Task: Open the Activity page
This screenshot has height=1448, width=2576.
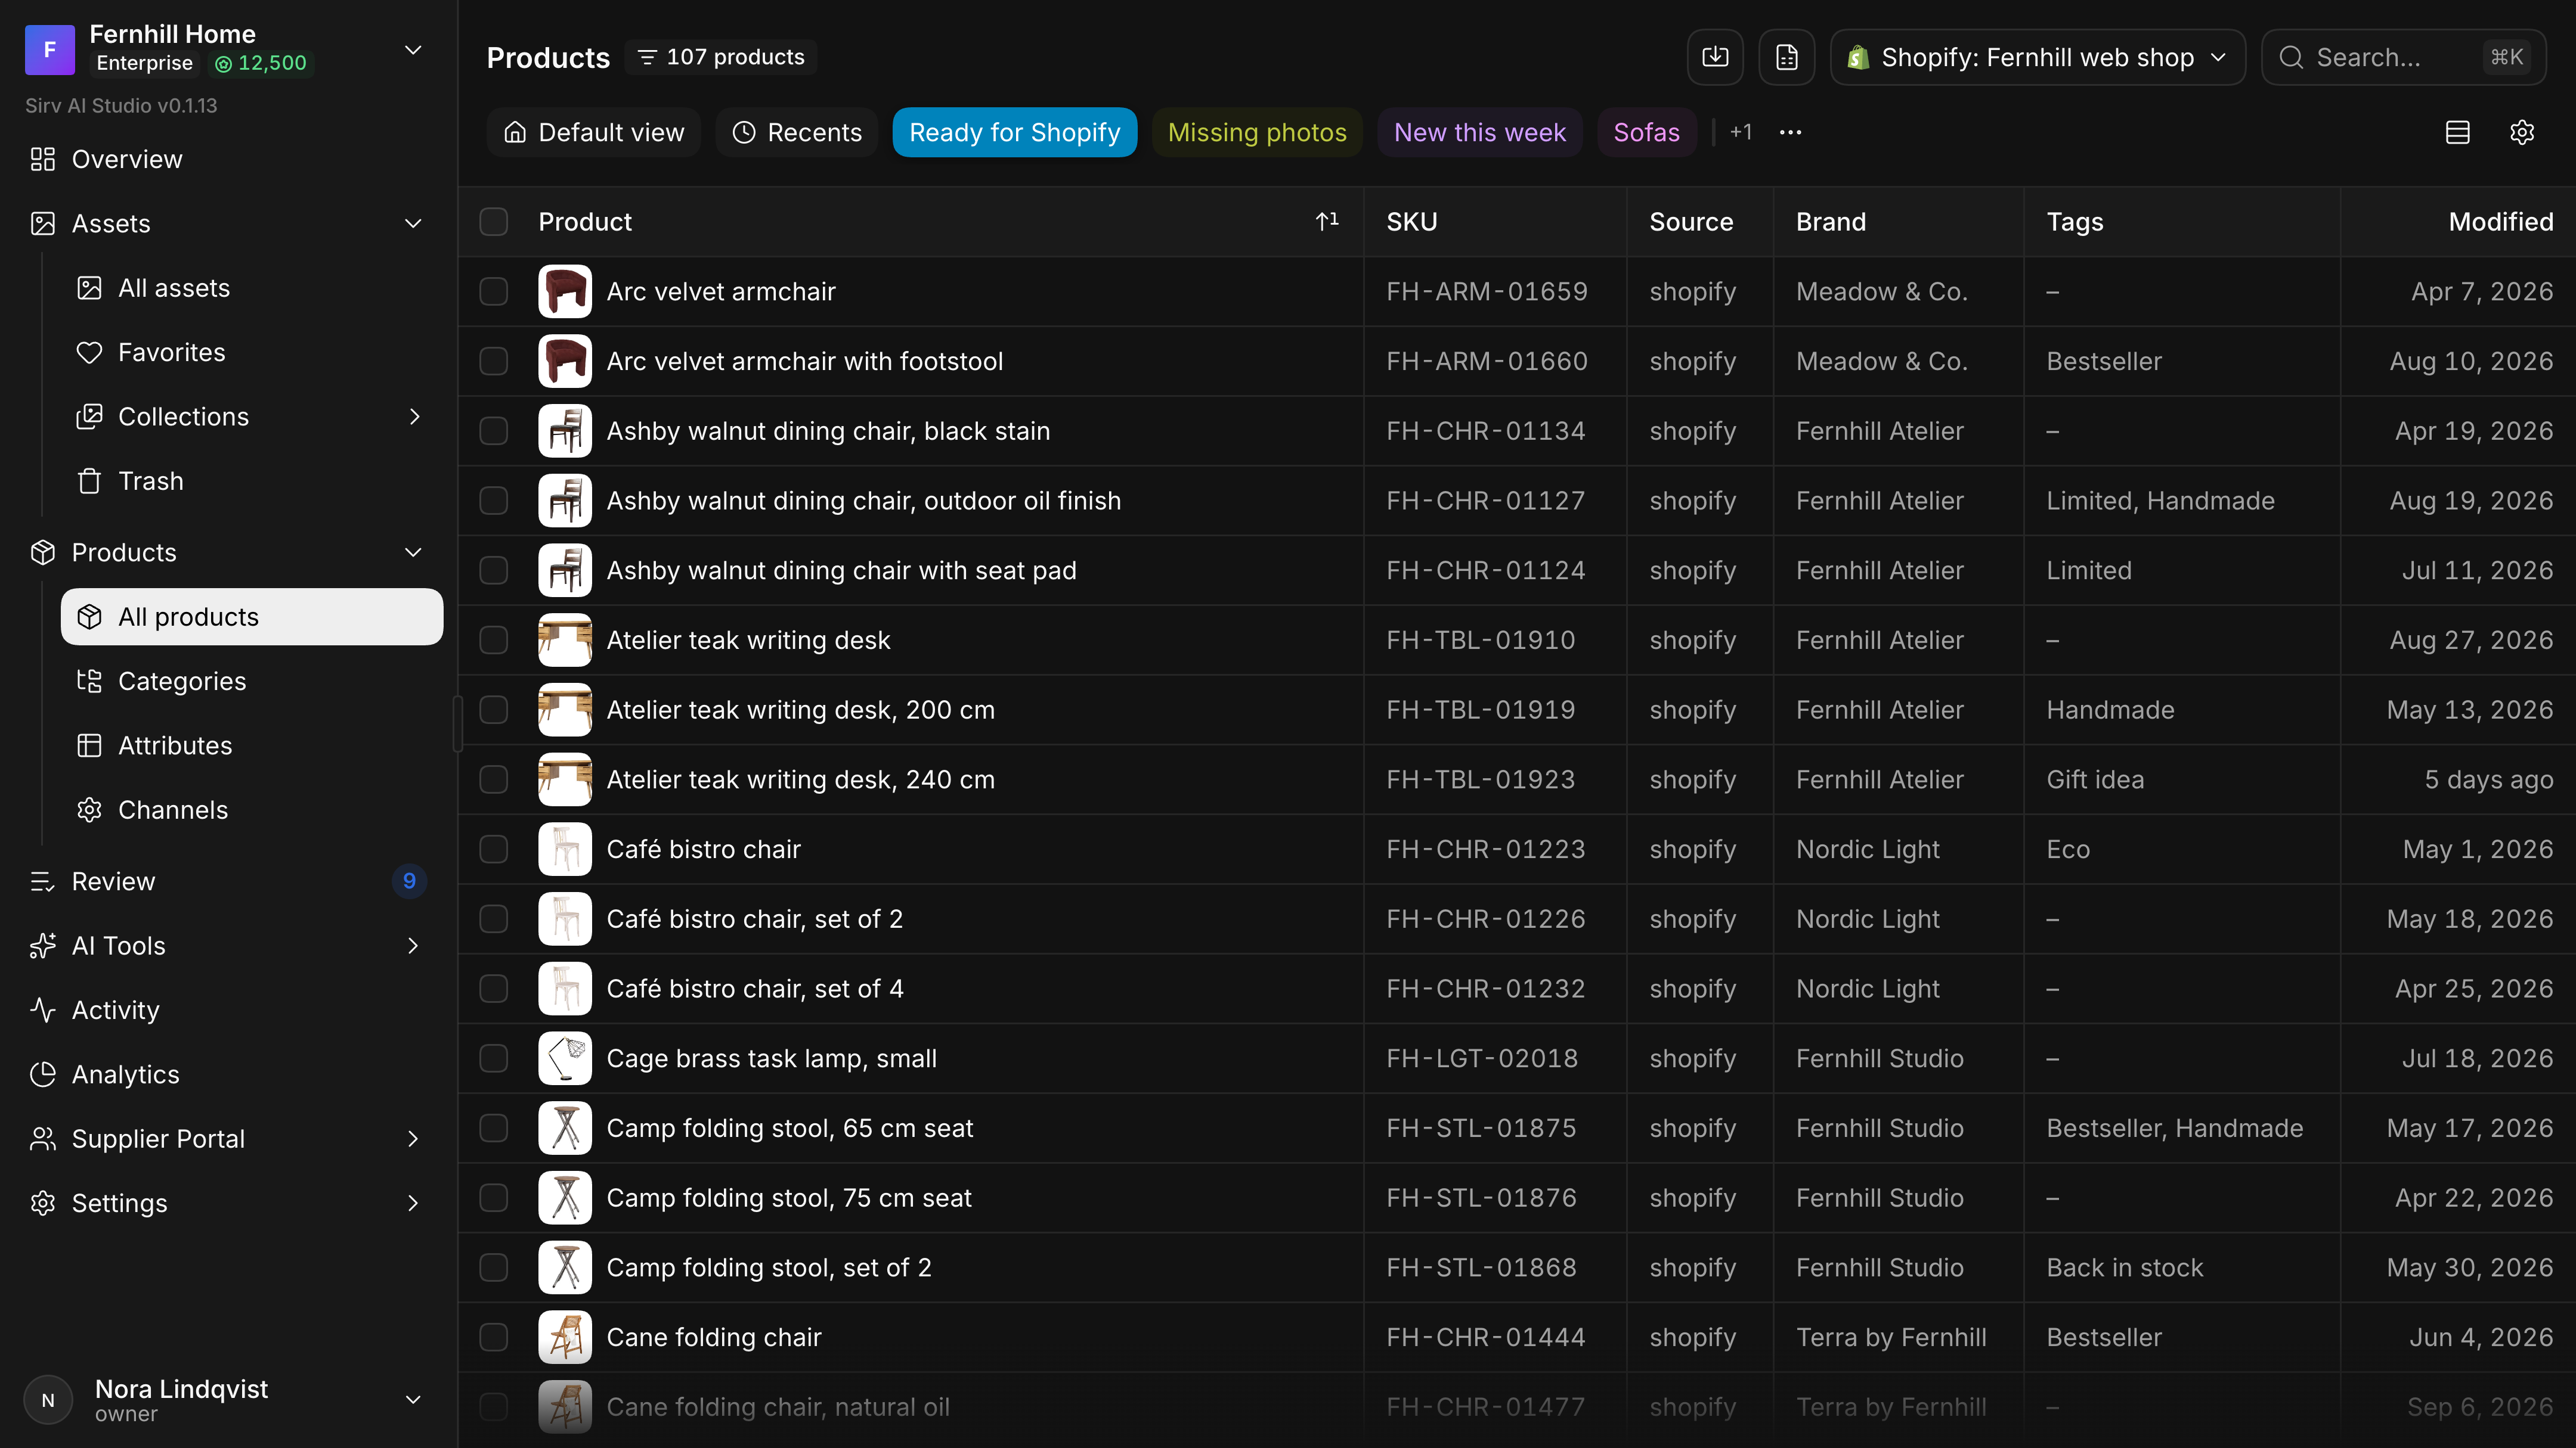Action: click(229, 1010)
